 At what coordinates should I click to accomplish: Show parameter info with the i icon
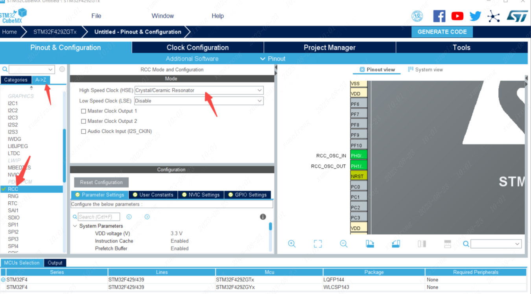(x=263, y=217)
